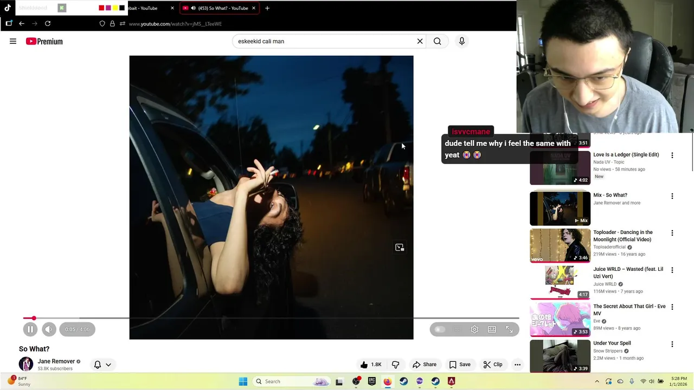Save video to playlist

tap(460, 365)
